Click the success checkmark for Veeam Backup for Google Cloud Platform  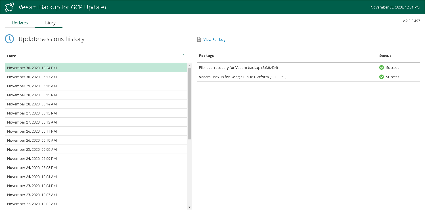pyautogui.click(x=382, y=77)
